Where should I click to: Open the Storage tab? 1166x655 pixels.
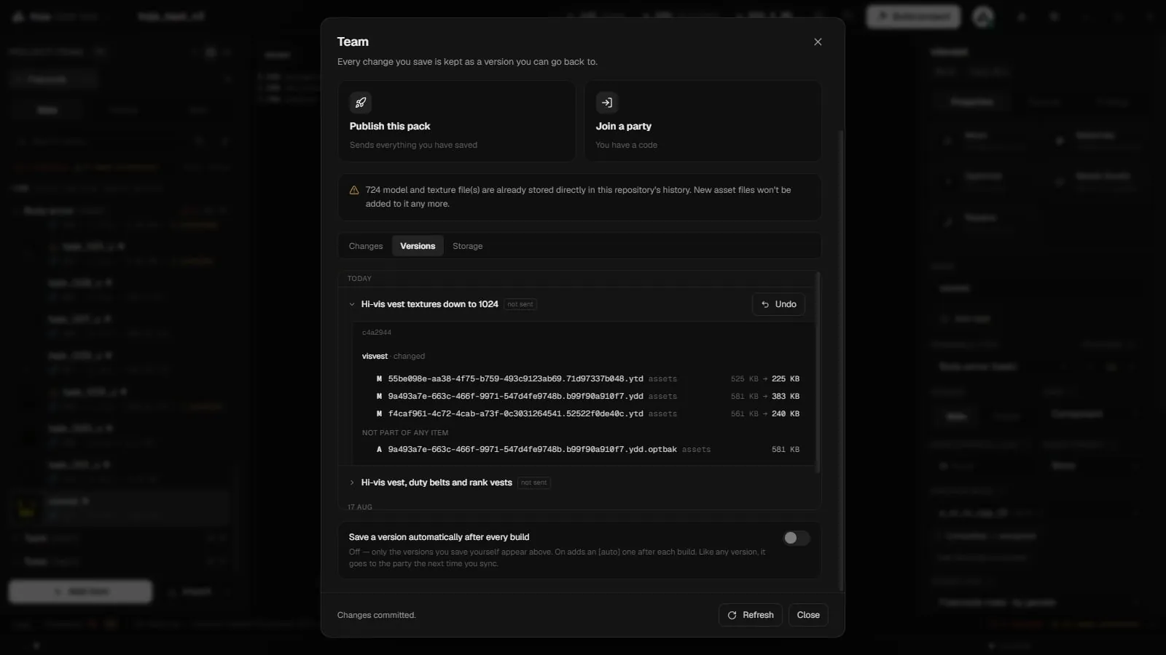(468, 246)
